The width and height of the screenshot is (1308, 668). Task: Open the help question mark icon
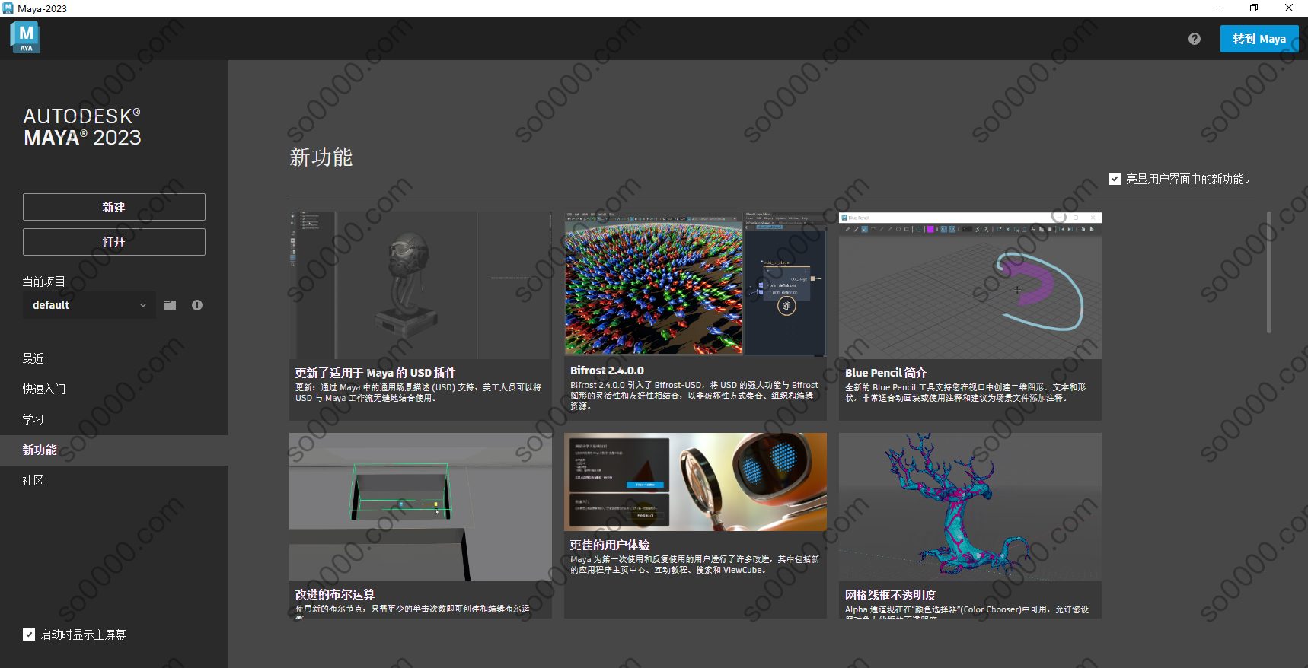[1195, 39]
